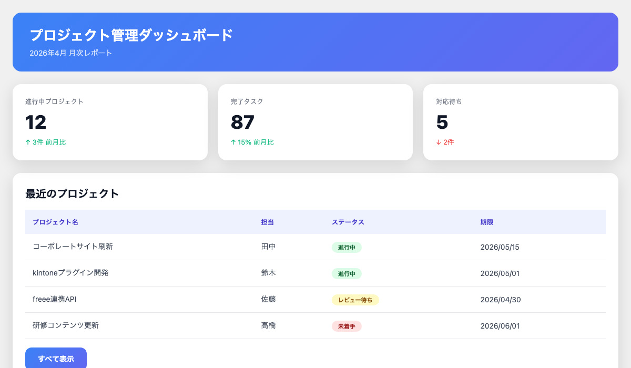Click the 担当 column header
631x368 pixels.
268,222
